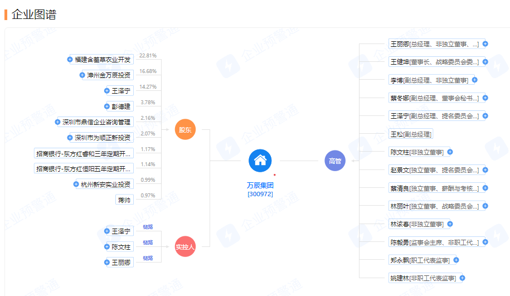
Task: Expand plus icon next to 姚建林
Action: point(462,278)
